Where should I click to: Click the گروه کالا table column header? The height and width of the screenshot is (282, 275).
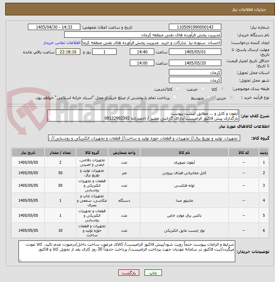point(92,153)
